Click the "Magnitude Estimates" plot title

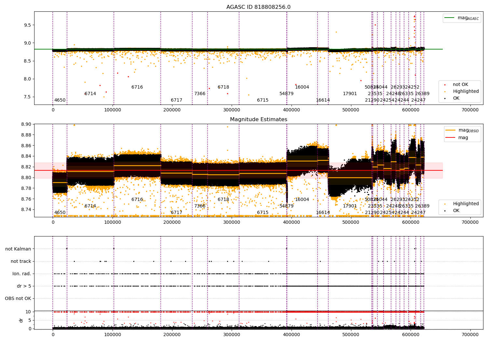point(258,120)
